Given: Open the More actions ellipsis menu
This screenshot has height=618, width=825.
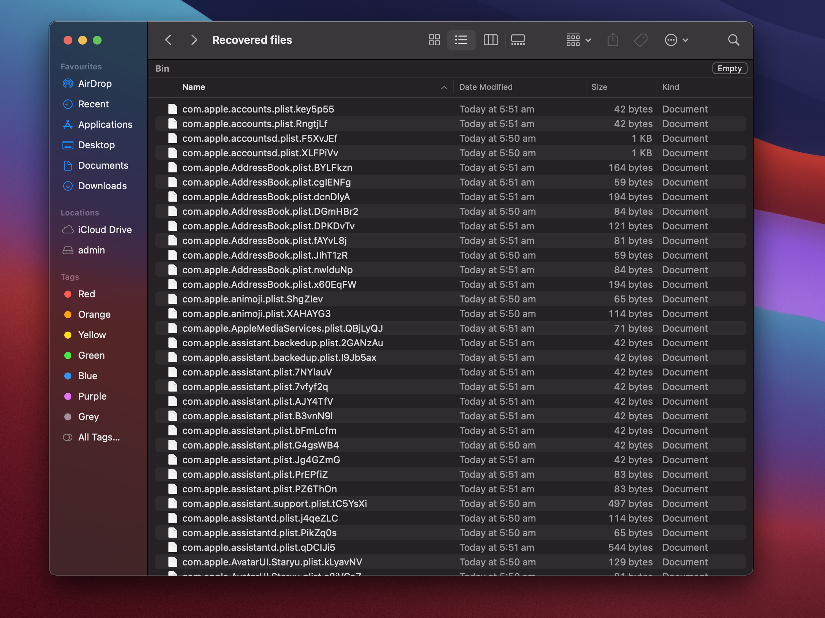Looking at the screenshot, I should click(x=676, y=40).
